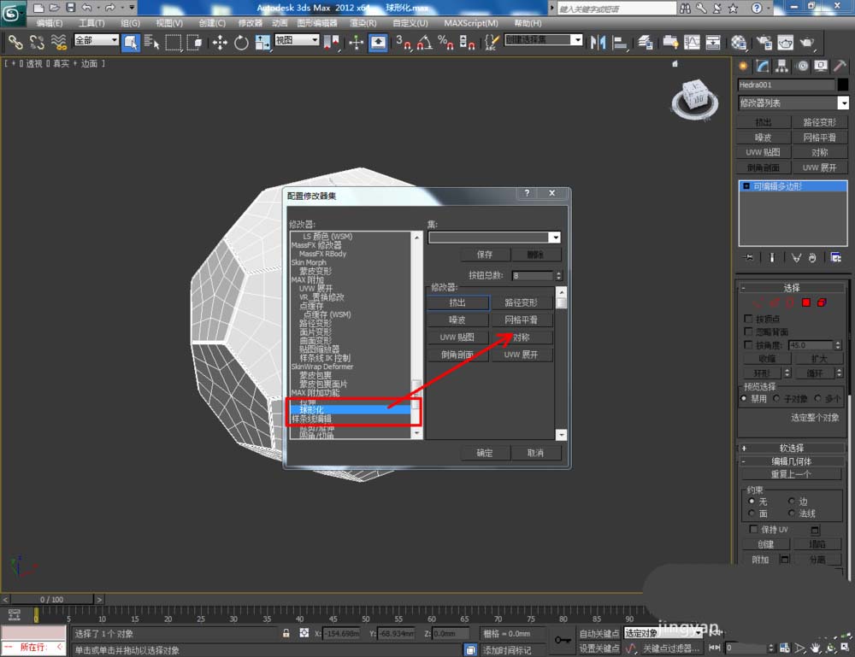Collapse the 选择 rollout
This screenshot has height=657, width=855.
point(791,288)
